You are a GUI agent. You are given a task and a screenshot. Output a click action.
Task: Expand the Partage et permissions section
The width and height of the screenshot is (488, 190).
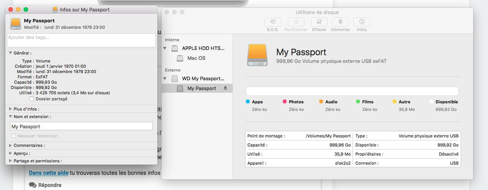point(11,161)
